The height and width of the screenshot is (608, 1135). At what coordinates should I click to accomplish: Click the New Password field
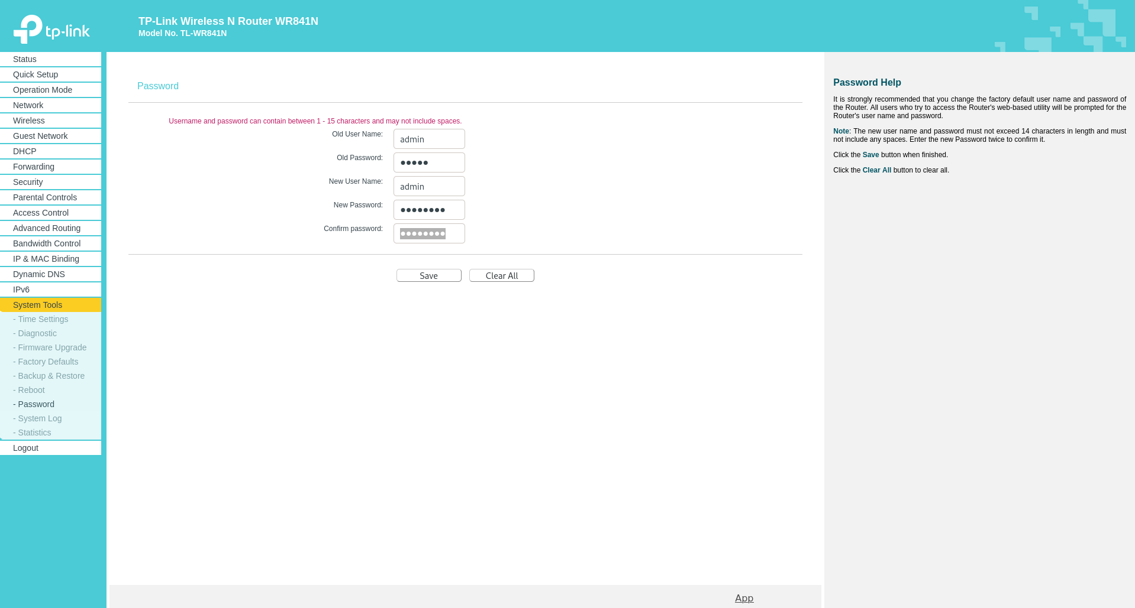coord(429,210)
